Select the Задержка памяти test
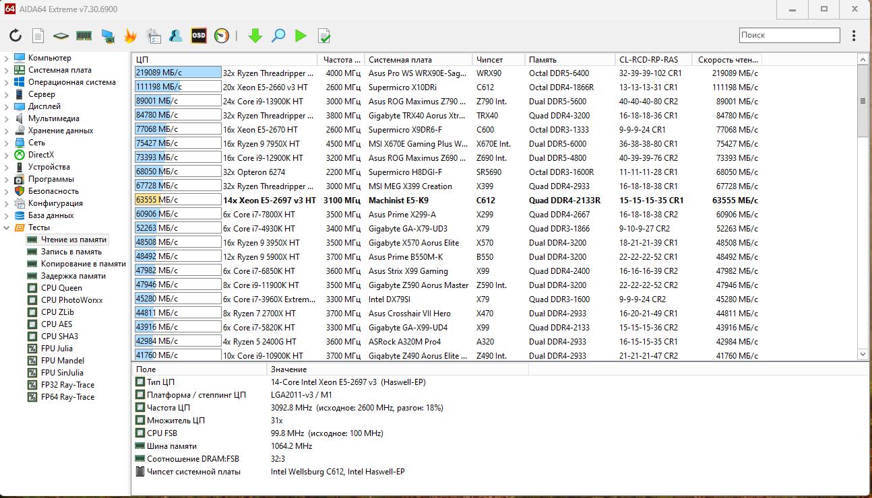The height and width of the screenshot is (498, 872). point(73,276)
